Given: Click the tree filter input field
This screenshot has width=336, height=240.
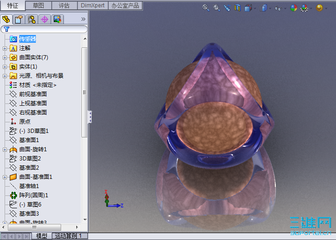Looking at the screenshot, I should point(44,29).
